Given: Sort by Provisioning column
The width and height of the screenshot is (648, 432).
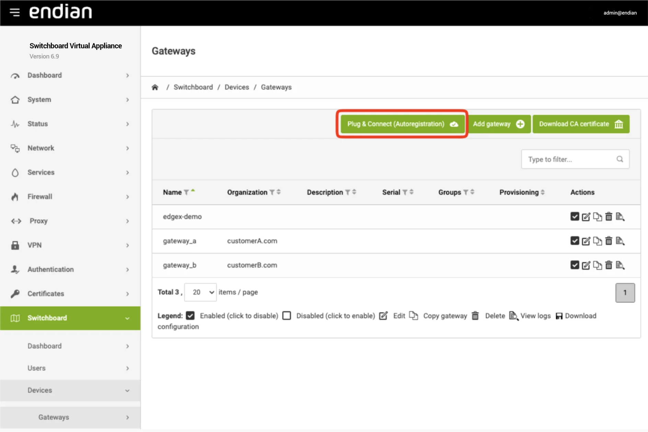Looking at the screenshot, I should point(543,192).
